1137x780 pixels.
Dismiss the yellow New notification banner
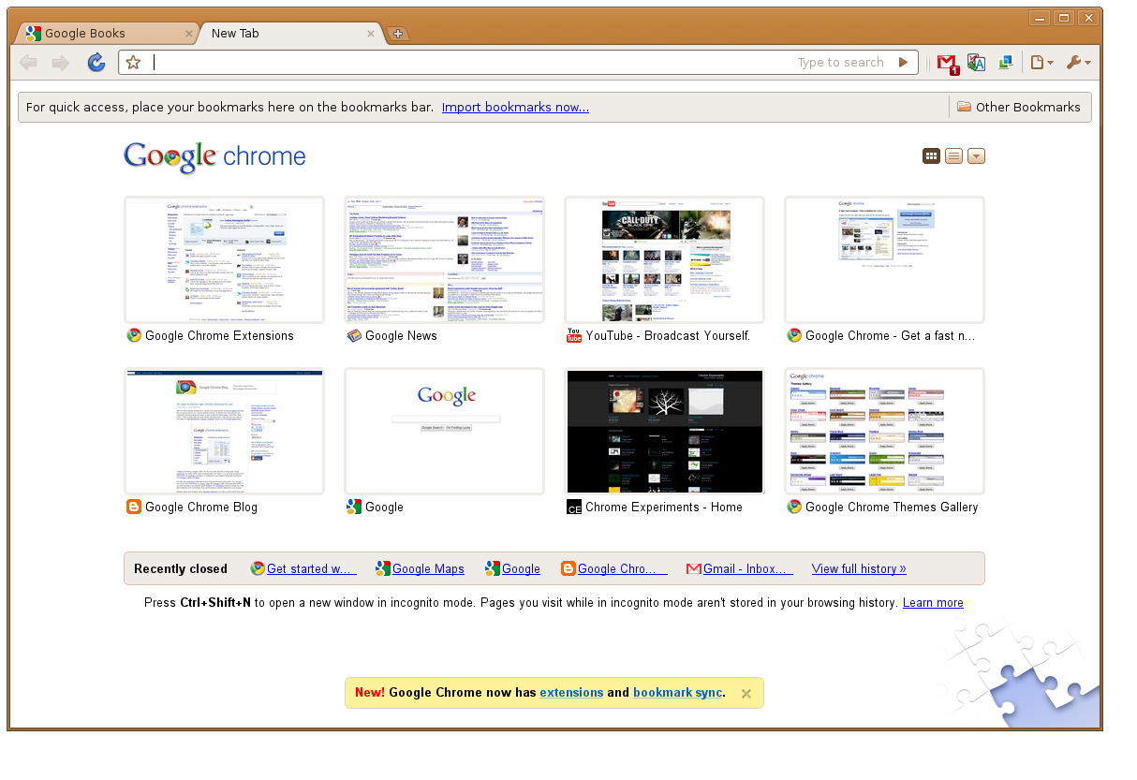(x=746, y=694)
